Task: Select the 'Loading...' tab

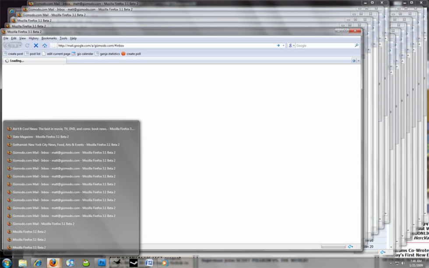Action: coord(35,61)
